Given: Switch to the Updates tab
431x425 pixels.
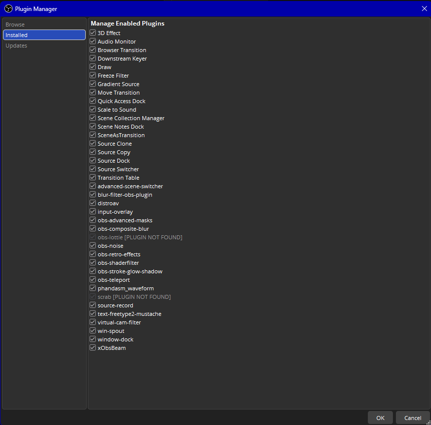Looking at the screenshot, I should point(44,45).
